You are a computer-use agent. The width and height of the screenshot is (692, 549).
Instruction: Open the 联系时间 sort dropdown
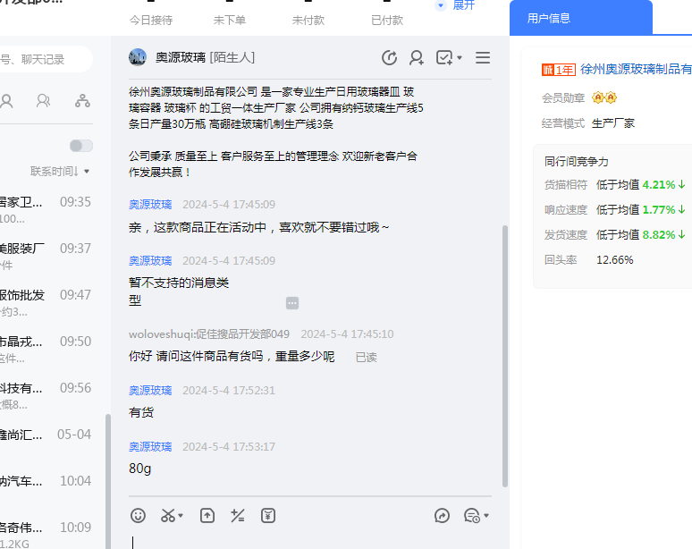[x=60, y=171]
